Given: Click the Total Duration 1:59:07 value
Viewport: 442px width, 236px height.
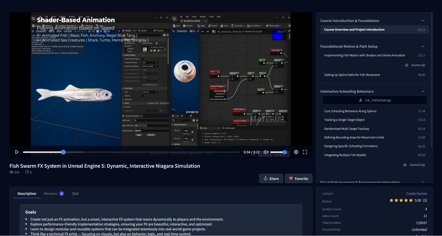Looking at the screenshot, I should [420, 223].
